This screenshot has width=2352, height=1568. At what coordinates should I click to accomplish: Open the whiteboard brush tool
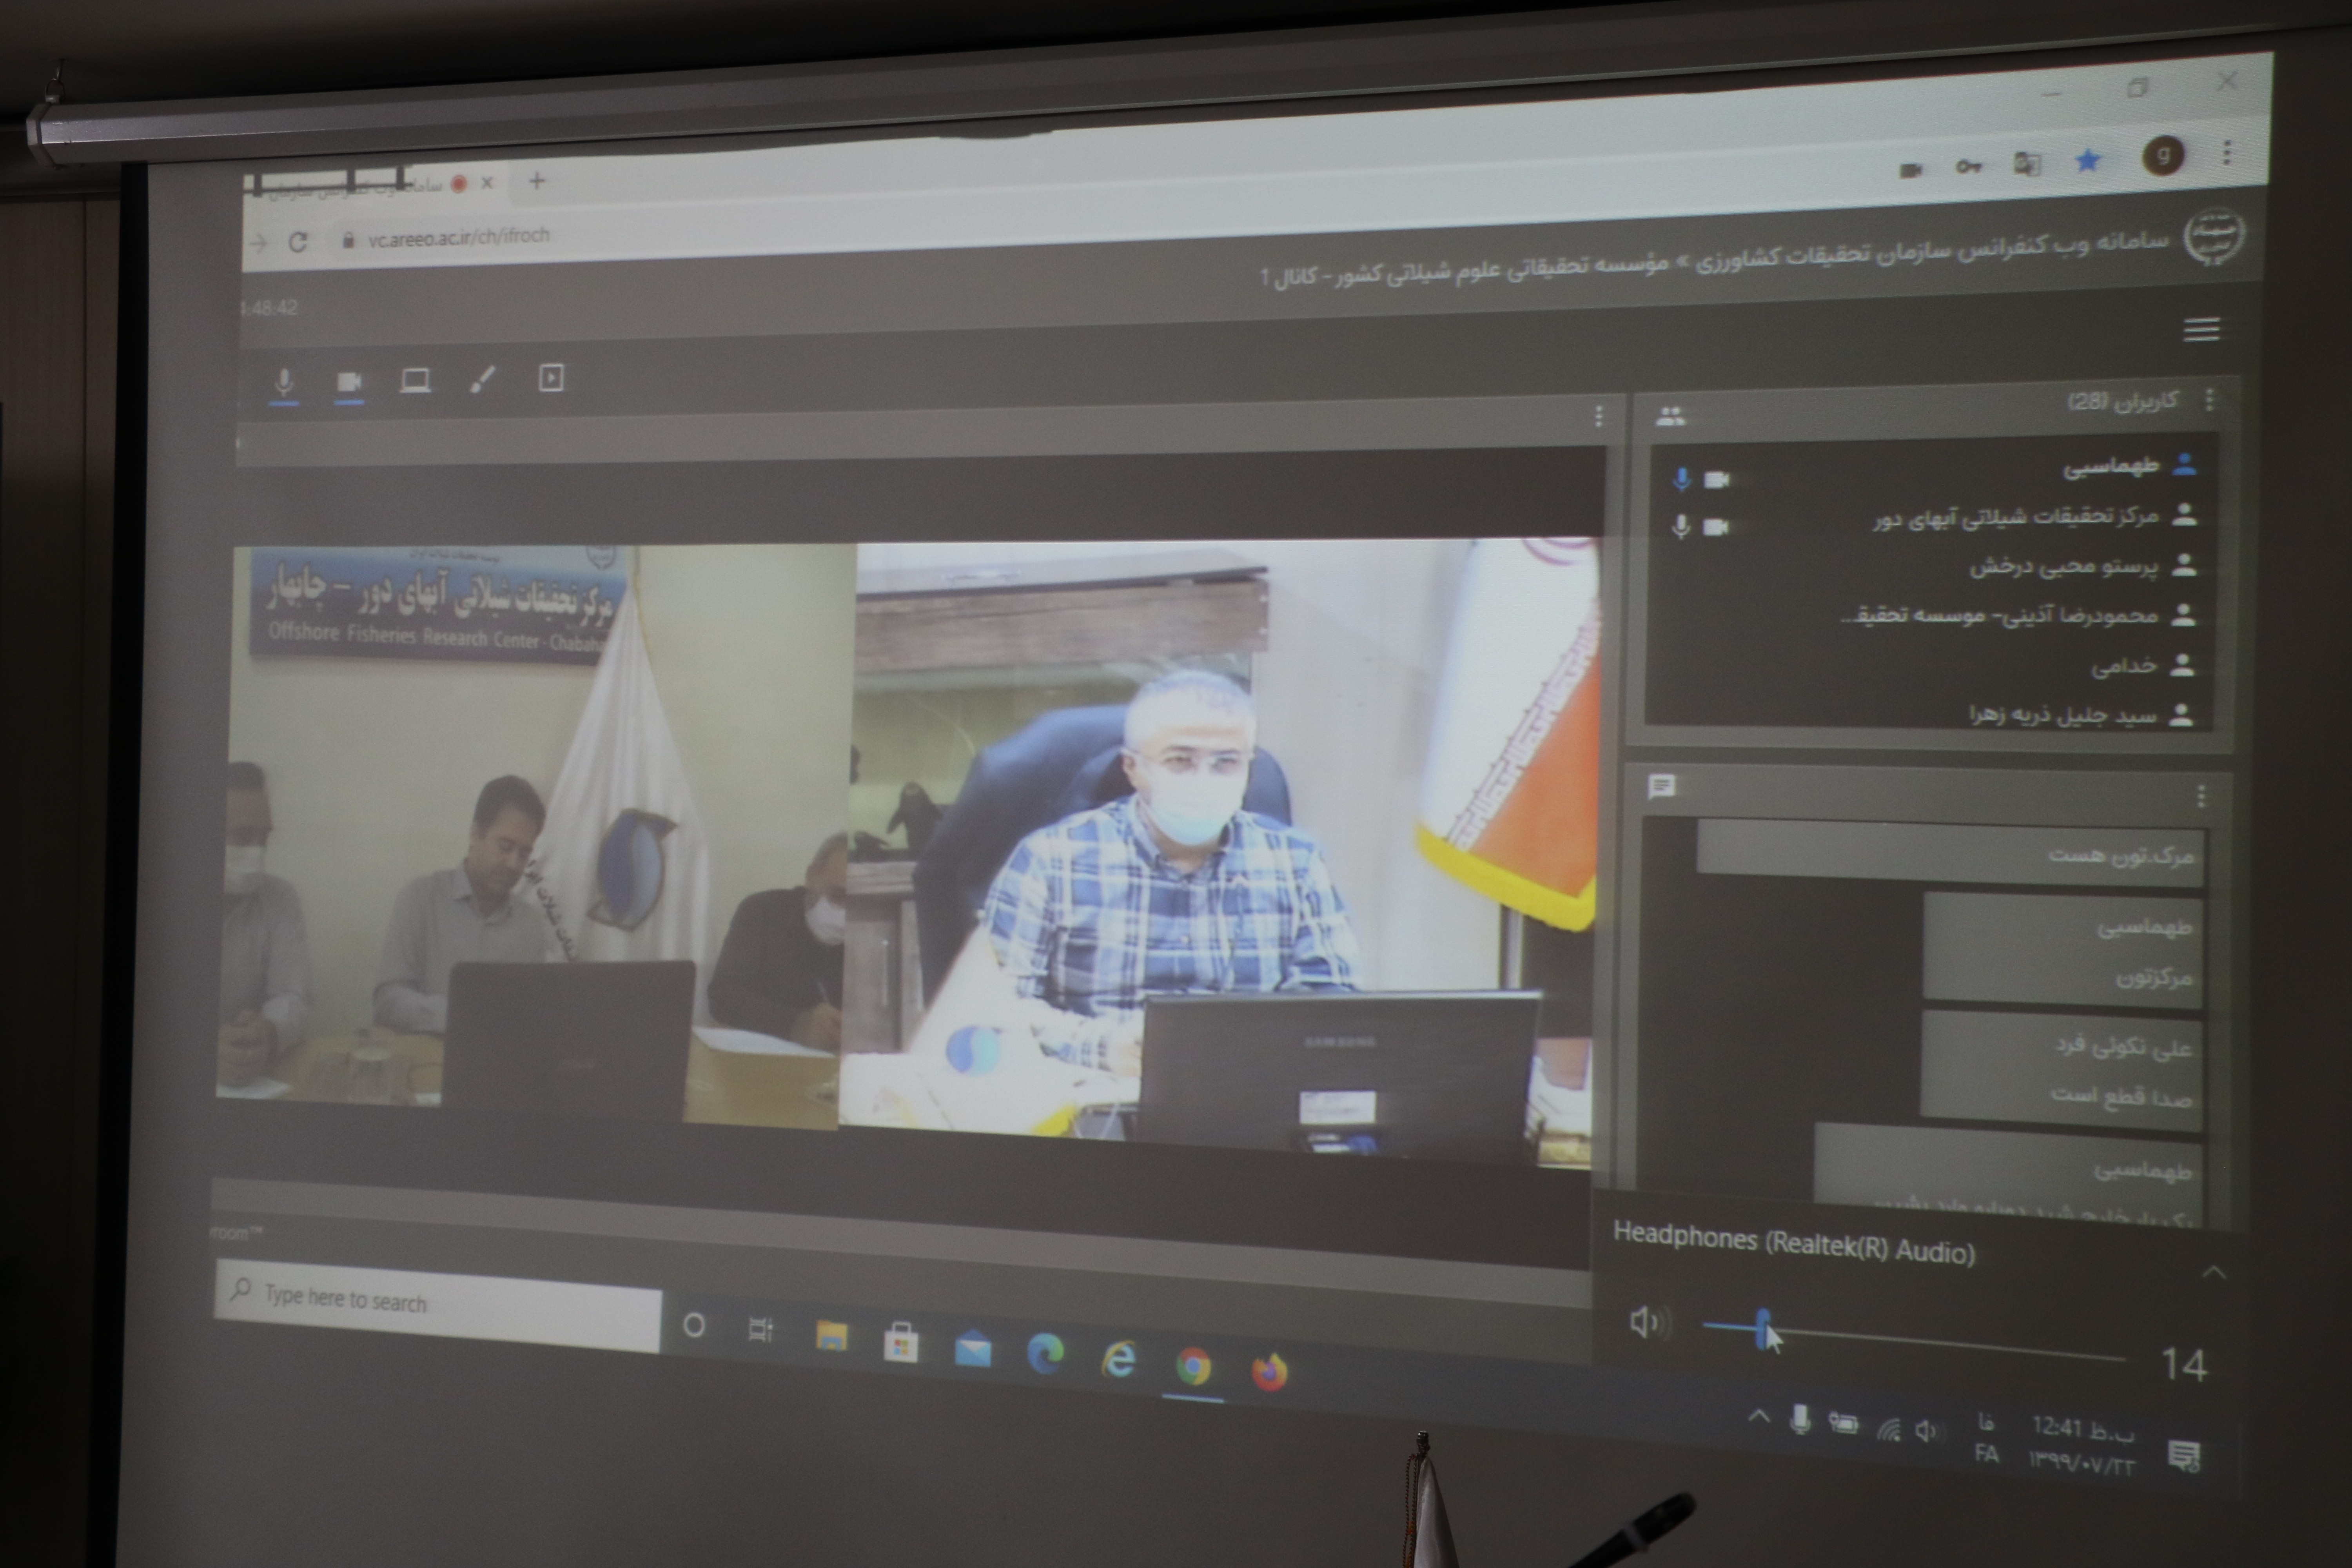(x=483, y=379)
